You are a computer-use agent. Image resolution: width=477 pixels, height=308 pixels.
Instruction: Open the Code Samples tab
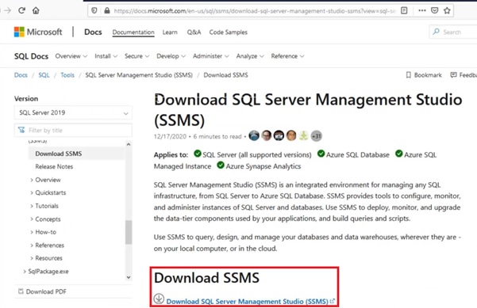[x=228, y=32]
